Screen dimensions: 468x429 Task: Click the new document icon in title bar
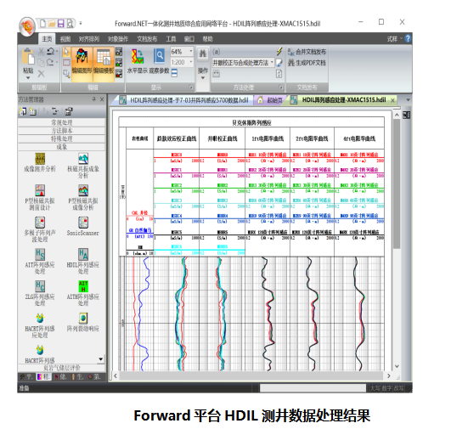42,23
